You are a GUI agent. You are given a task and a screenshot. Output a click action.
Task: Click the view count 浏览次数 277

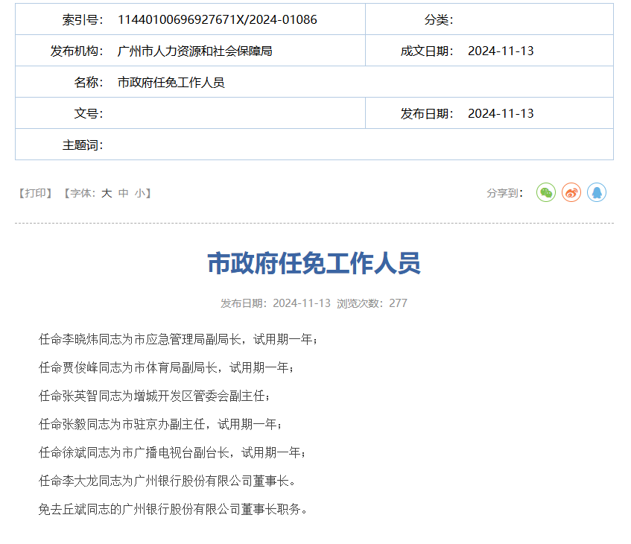[x=372, y=303]
